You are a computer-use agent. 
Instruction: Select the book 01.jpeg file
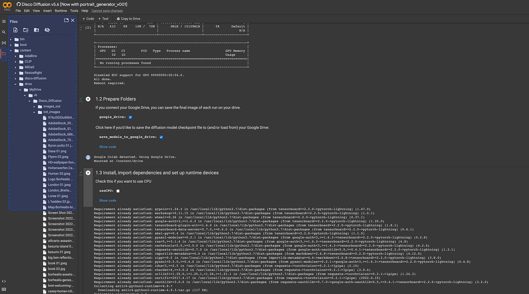[57, 263]
